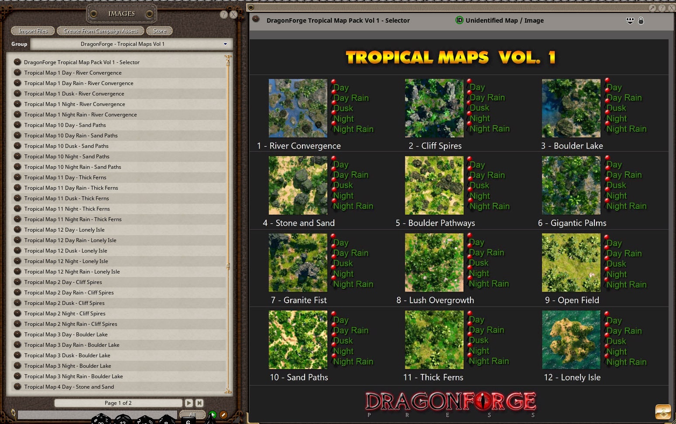676x424 pixels.
Task: Click the image list vertical scrollbar
Action: 228,224
